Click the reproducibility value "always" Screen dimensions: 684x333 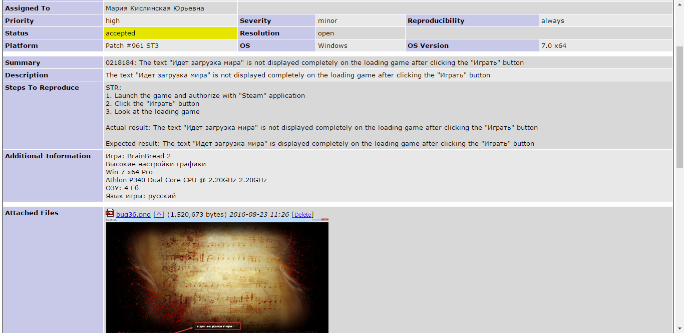point(553,21)
